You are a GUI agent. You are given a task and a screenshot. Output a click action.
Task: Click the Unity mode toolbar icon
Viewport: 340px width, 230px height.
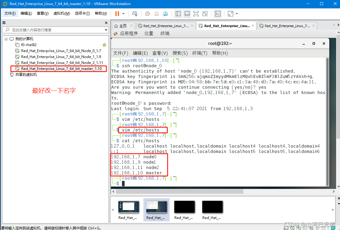[x=205, y=14]
